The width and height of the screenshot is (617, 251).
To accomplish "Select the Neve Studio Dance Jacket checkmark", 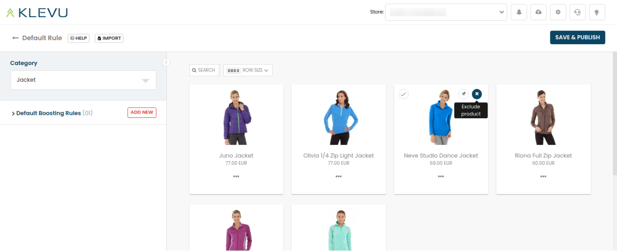I will (403, 94).
